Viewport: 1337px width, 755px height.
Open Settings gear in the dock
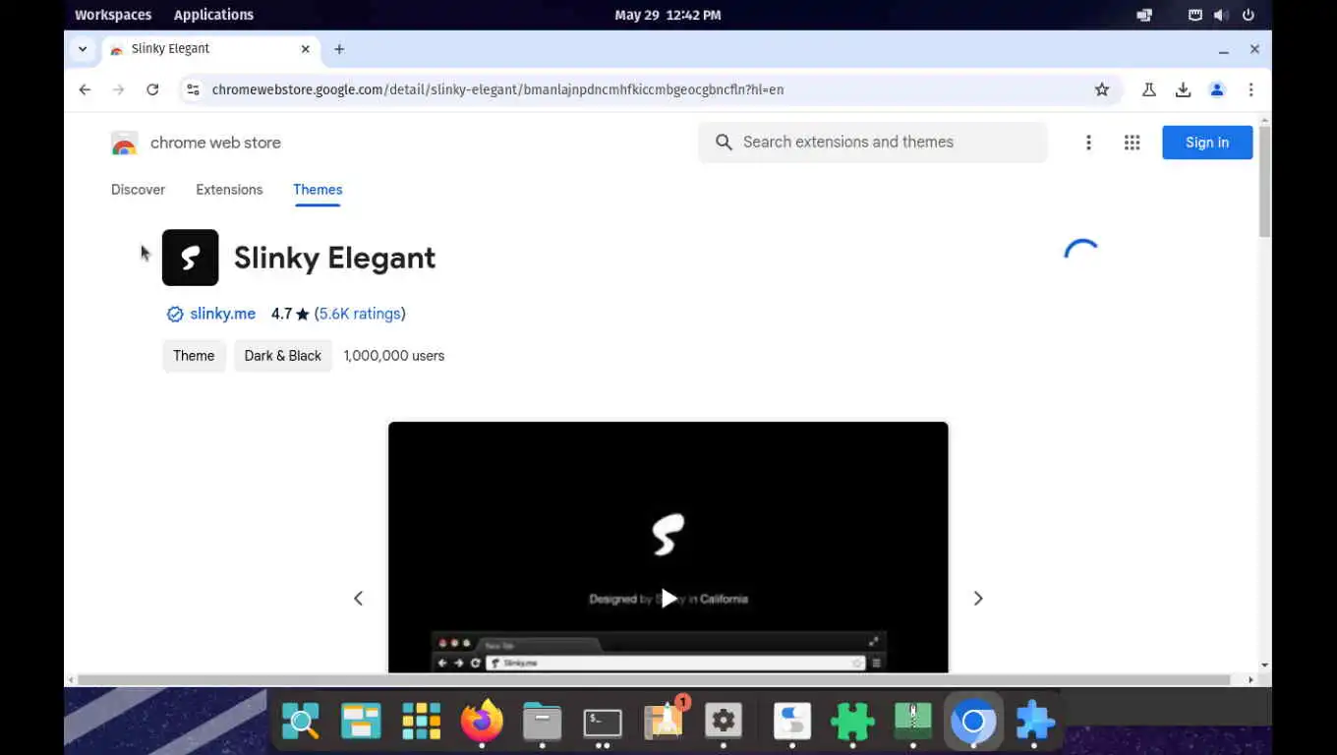pyautogui.click(x=723, y=723)
